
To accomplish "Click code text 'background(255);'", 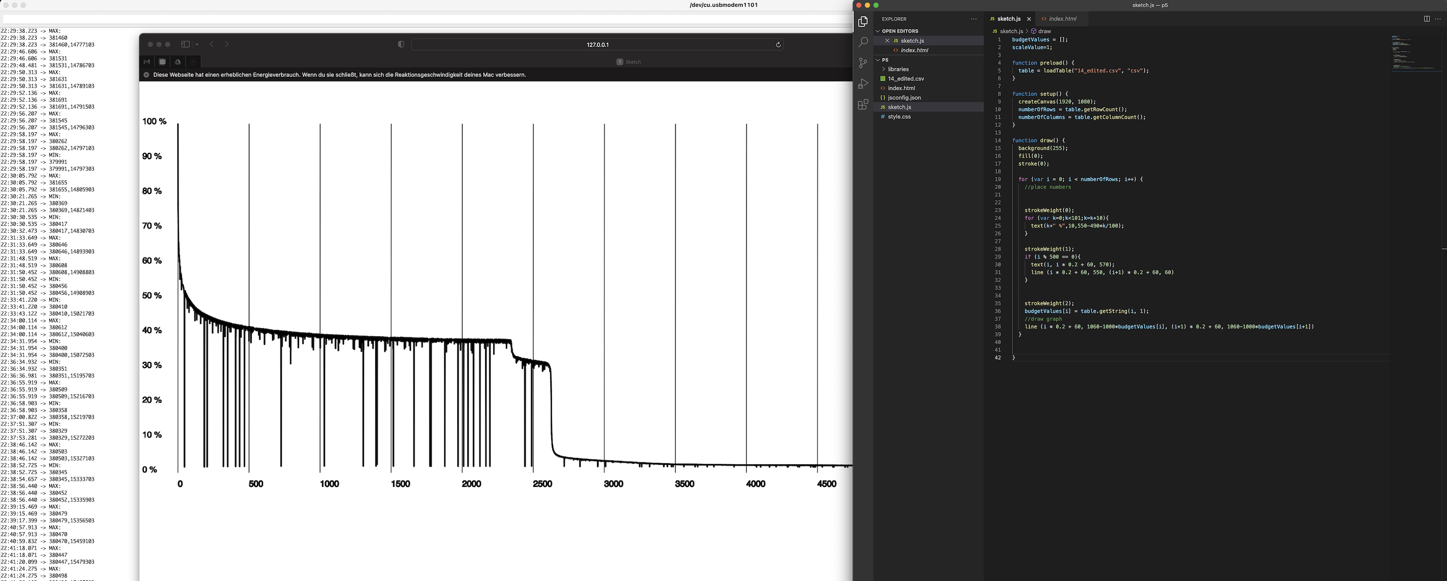I will (x=1042, y=148).
